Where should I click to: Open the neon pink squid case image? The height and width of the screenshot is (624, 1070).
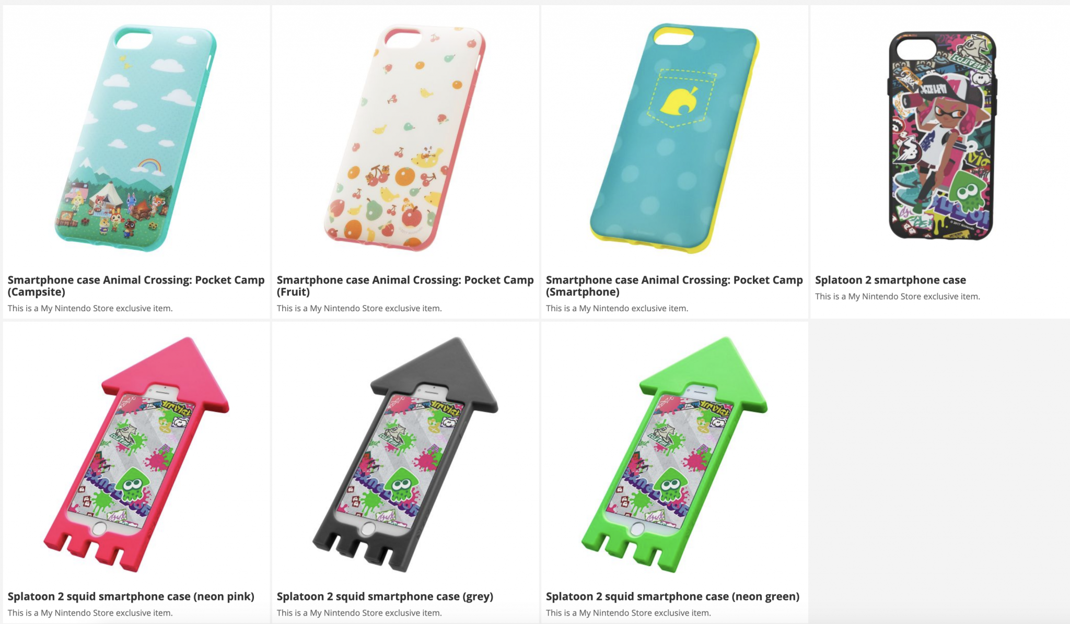tap(136, 454)
